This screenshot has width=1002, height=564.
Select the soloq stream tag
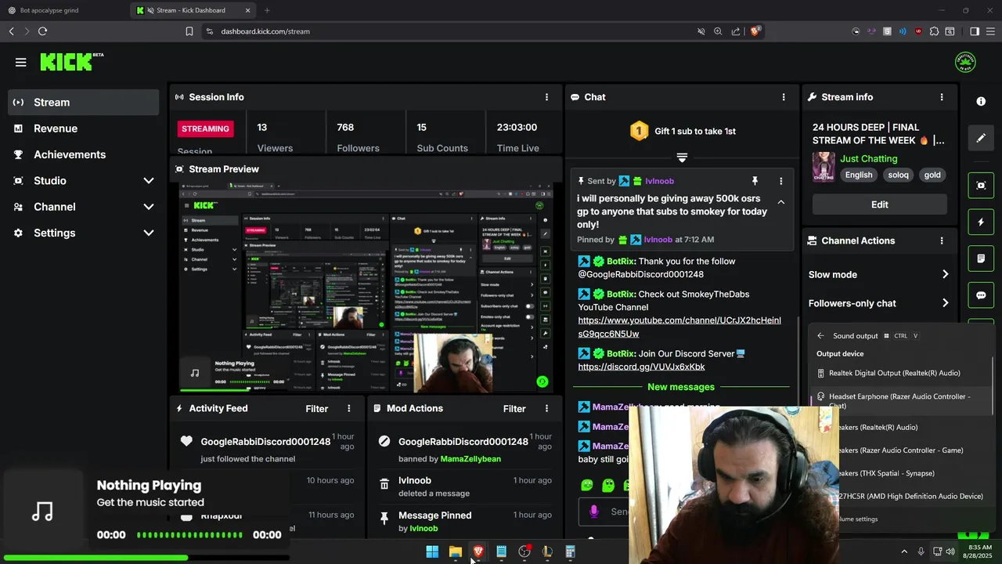[x=898, y=175]
